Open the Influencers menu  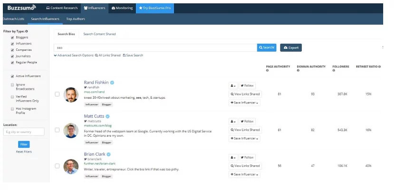95,8
